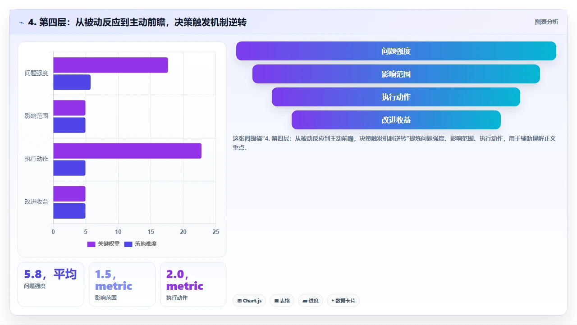Screen dimensions: 577x325
Task: Click the blue 执行动作 chart bar
Action: point(69,168)
